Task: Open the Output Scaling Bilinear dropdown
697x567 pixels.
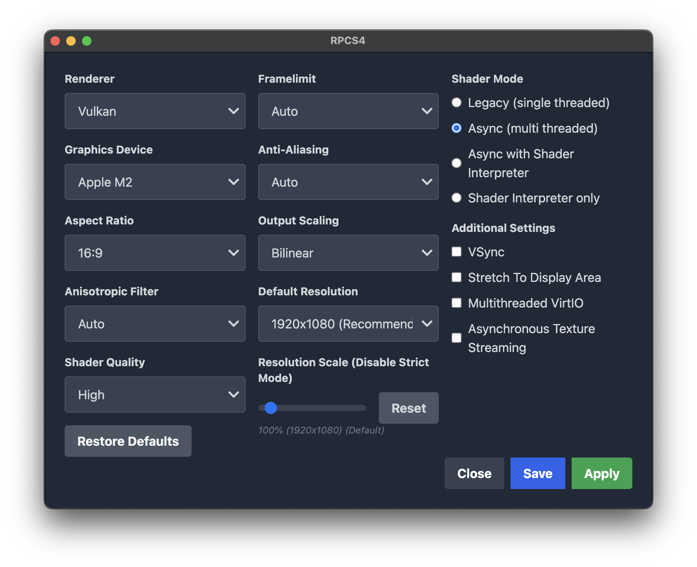Action: (x=348, y=253)
